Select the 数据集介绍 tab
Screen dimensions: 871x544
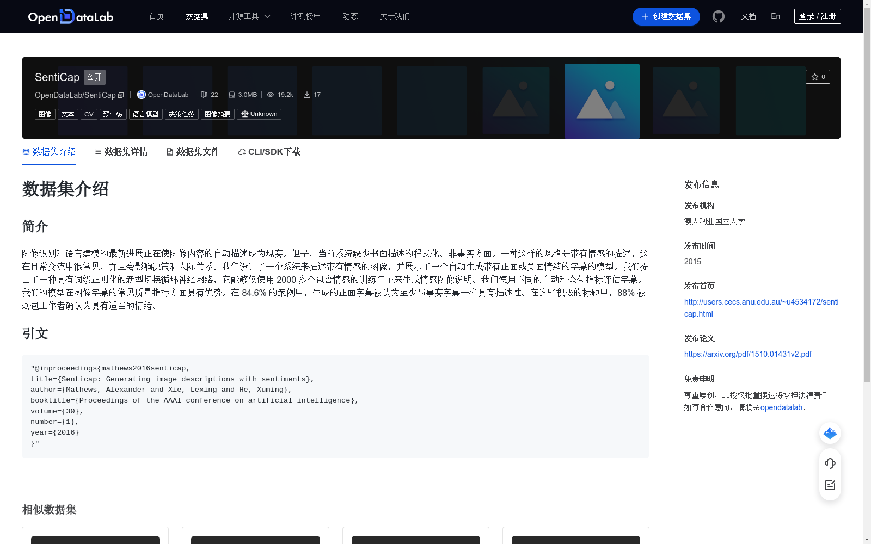pyautogui.click(x=49, y=152)
